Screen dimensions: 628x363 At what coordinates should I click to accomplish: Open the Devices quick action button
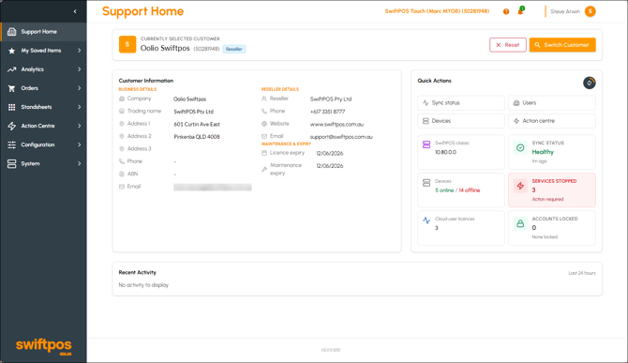pos(461,121)
